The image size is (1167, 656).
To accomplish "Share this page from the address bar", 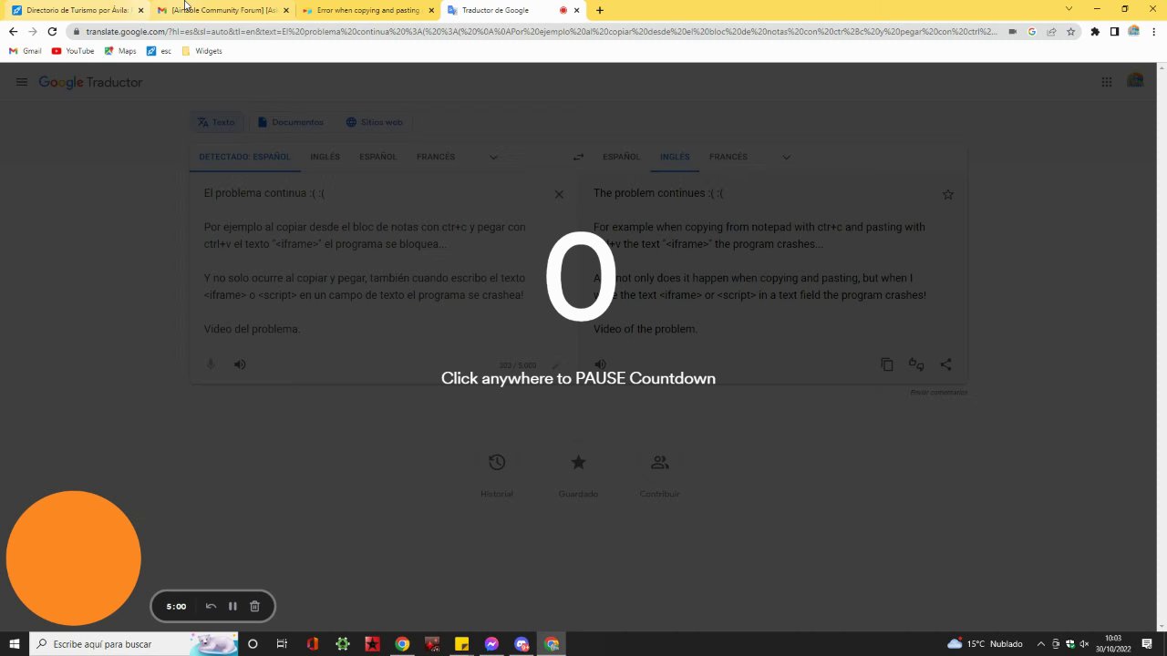I will click(x=1051, y=31).
